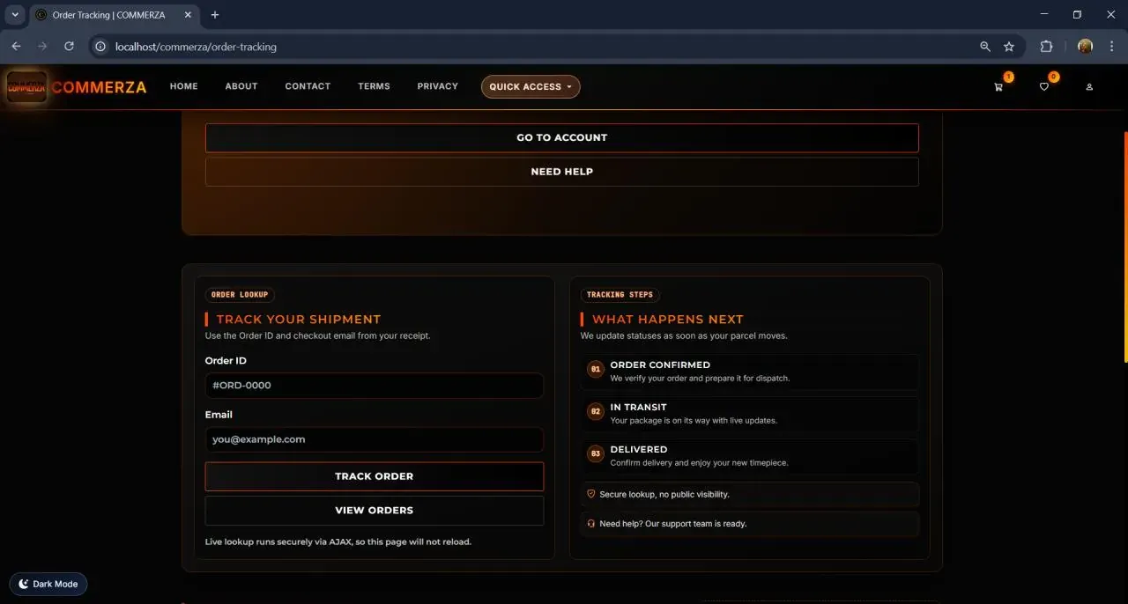This screenshot has width=1128, height=604.
Task: Click 'Use the Order ID and checkout email' text
Action: [x=318, y=335]
